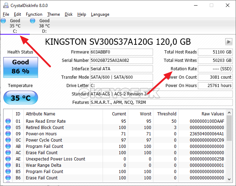The width and height of the screenshot is (236, 186).
Task: Click status orb for Wear Range Delta
Action: [x=8, y=165]
